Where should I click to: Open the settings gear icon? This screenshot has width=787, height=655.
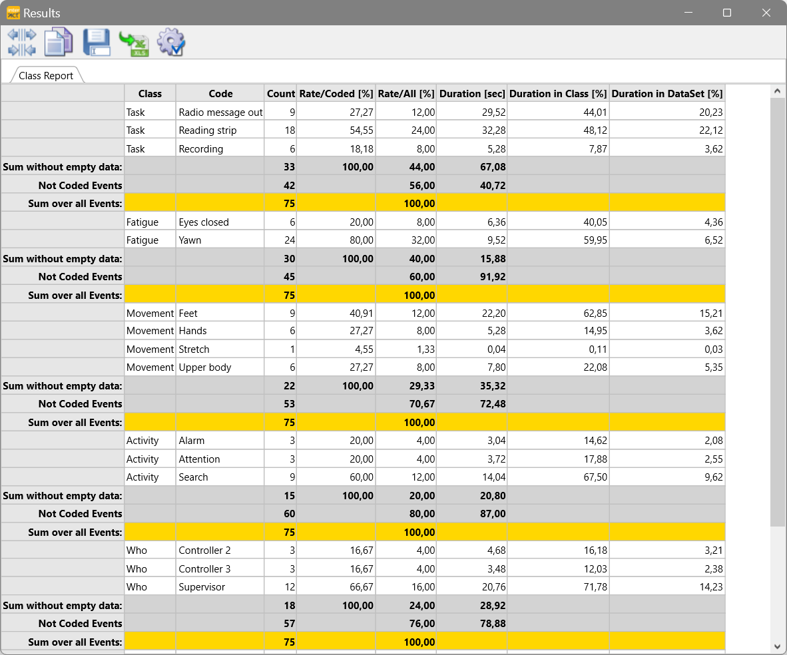pos(171,42)
